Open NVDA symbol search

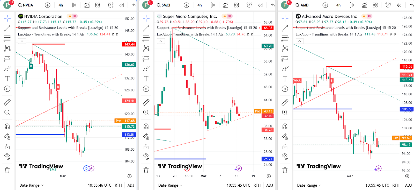[x=26, y=5]
